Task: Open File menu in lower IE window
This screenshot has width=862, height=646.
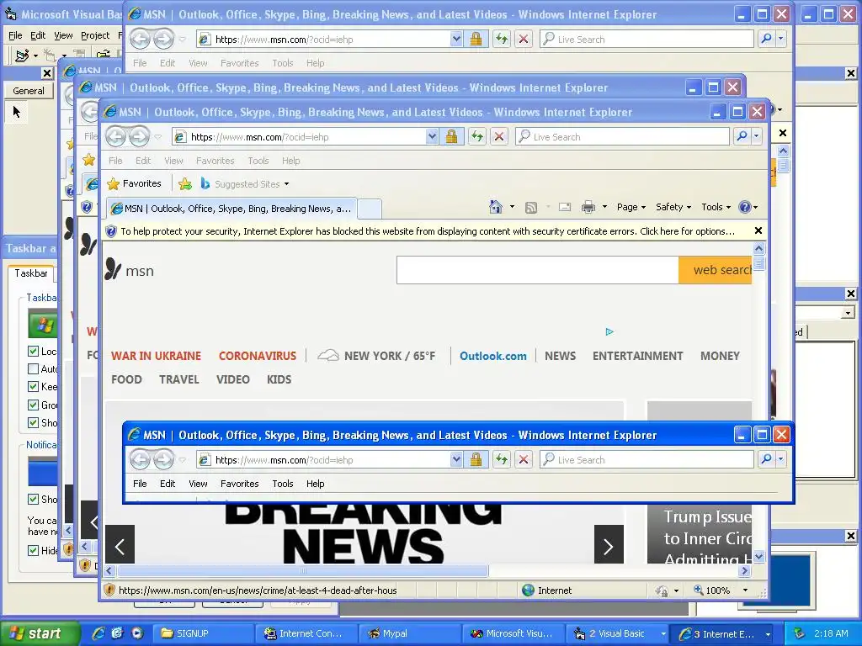Action: (x=140, y=484)
